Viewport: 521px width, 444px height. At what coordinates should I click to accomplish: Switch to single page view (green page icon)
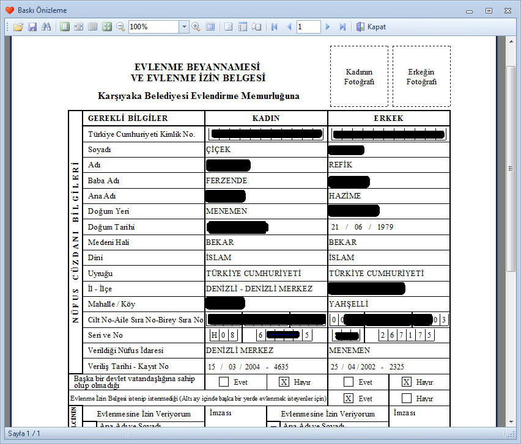point(65,27)
